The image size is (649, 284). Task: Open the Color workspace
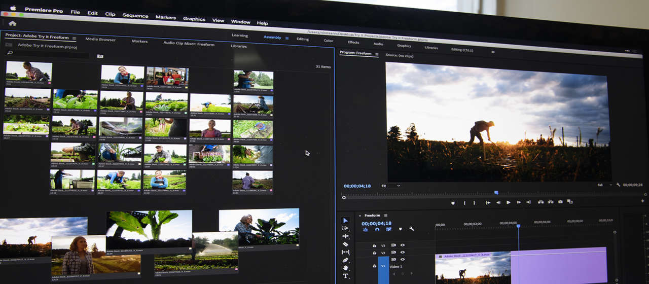tap(328, 41)
